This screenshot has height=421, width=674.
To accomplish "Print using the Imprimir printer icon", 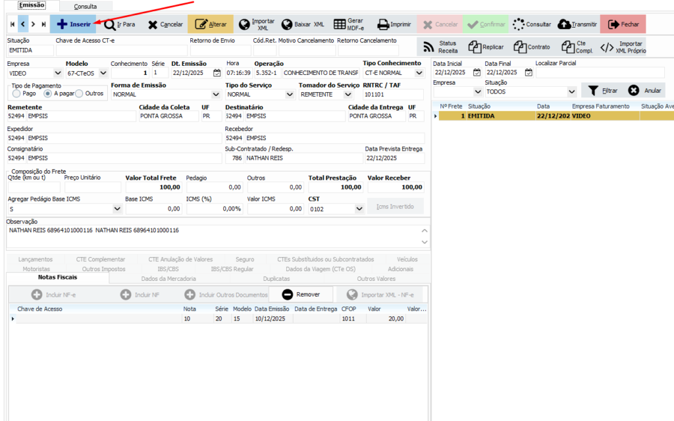I will pyautogui.click(x=383, y=24).
